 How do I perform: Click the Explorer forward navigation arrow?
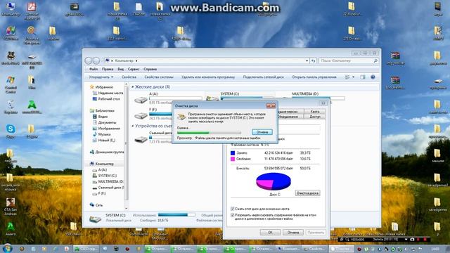96,60
